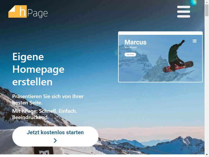Click the snowboarder image in the preview
Screen dimensions: 209x157
coord(178,56)
